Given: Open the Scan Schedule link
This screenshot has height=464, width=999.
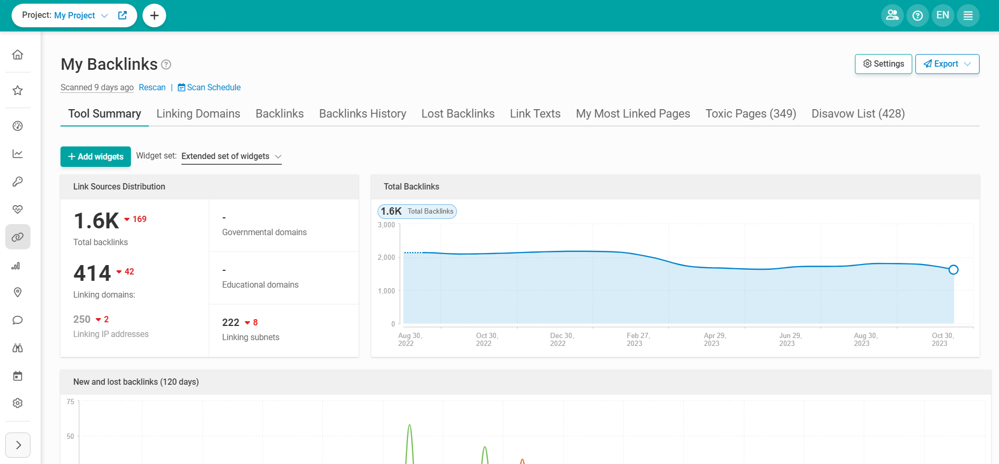Looking at the screenshot, I should click(209, 87).
